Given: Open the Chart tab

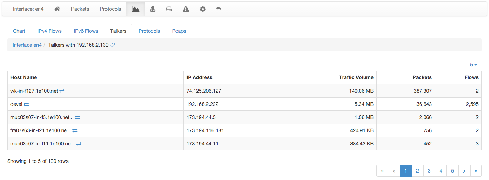Looking at the screenshot, I should coord(19,31).
